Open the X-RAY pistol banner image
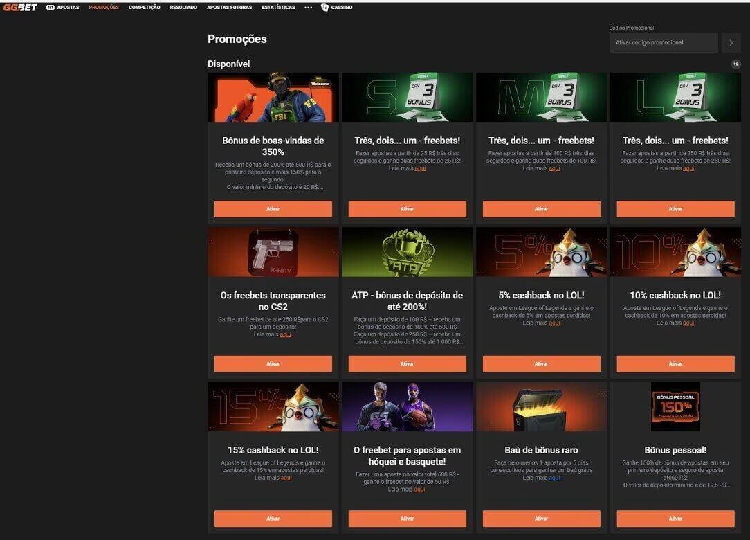This screenshot has height=540, width=750. point(273,252)
